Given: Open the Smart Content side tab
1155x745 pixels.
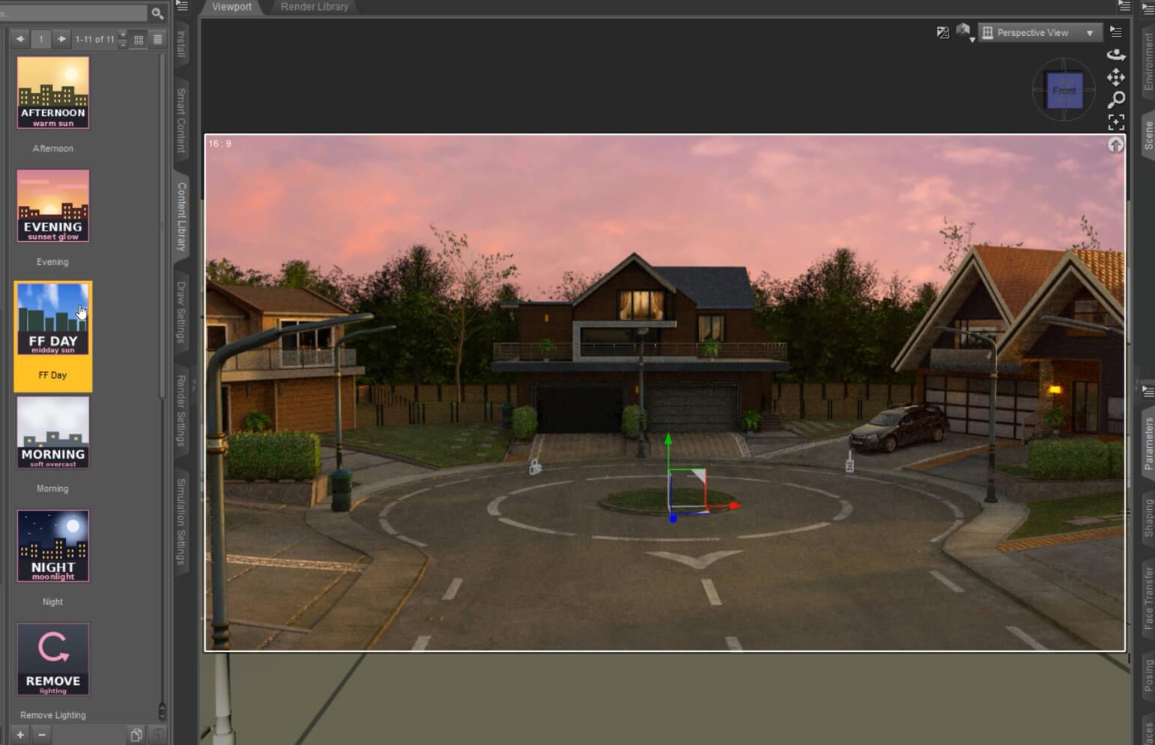Looking at the screenshot, I should 181,121.
